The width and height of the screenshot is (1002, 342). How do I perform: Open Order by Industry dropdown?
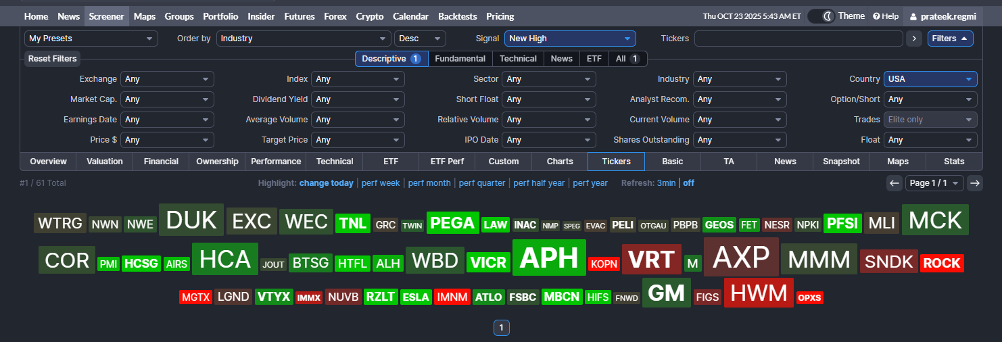[304, 39]
